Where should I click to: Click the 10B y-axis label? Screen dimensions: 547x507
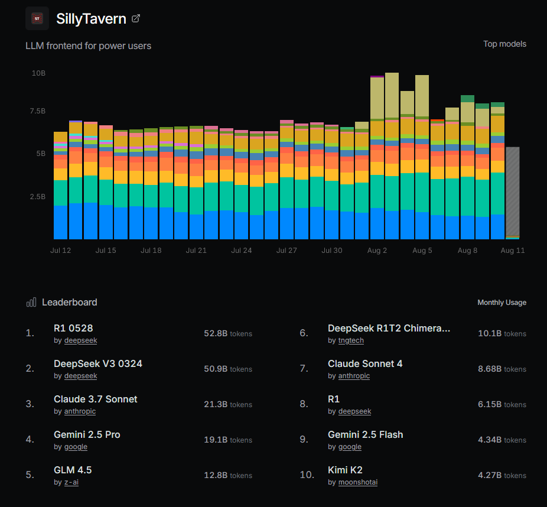(x=38, y=73)
